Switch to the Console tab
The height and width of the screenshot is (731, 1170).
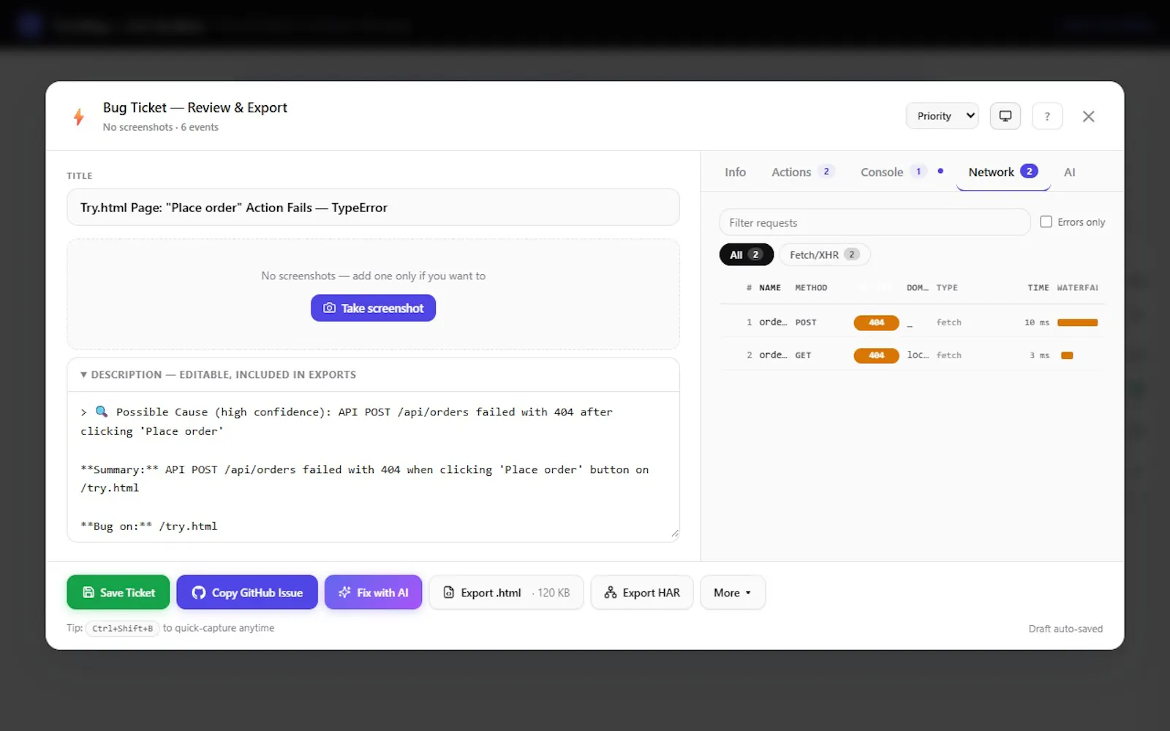(x=894, y=172)
